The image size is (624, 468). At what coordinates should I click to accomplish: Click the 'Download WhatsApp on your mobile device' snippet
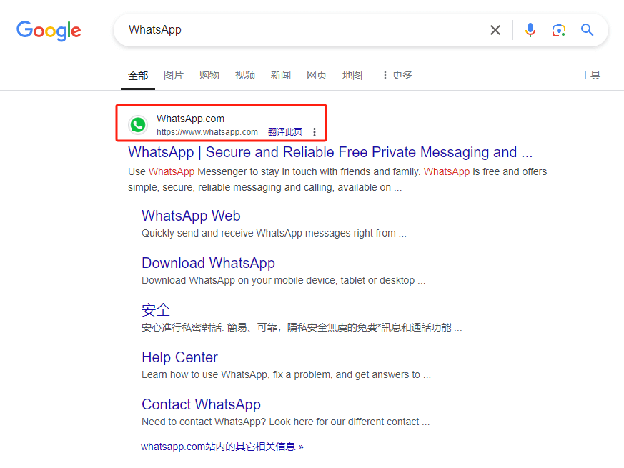(283, 281)
